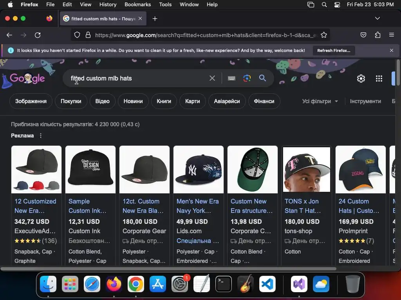Search by image with Google Lens
Image resolution: width=401 pixels, height=300 pixels.
247,78
